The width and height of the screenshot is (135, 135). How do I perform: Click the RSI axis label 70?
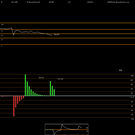point(2,31)
